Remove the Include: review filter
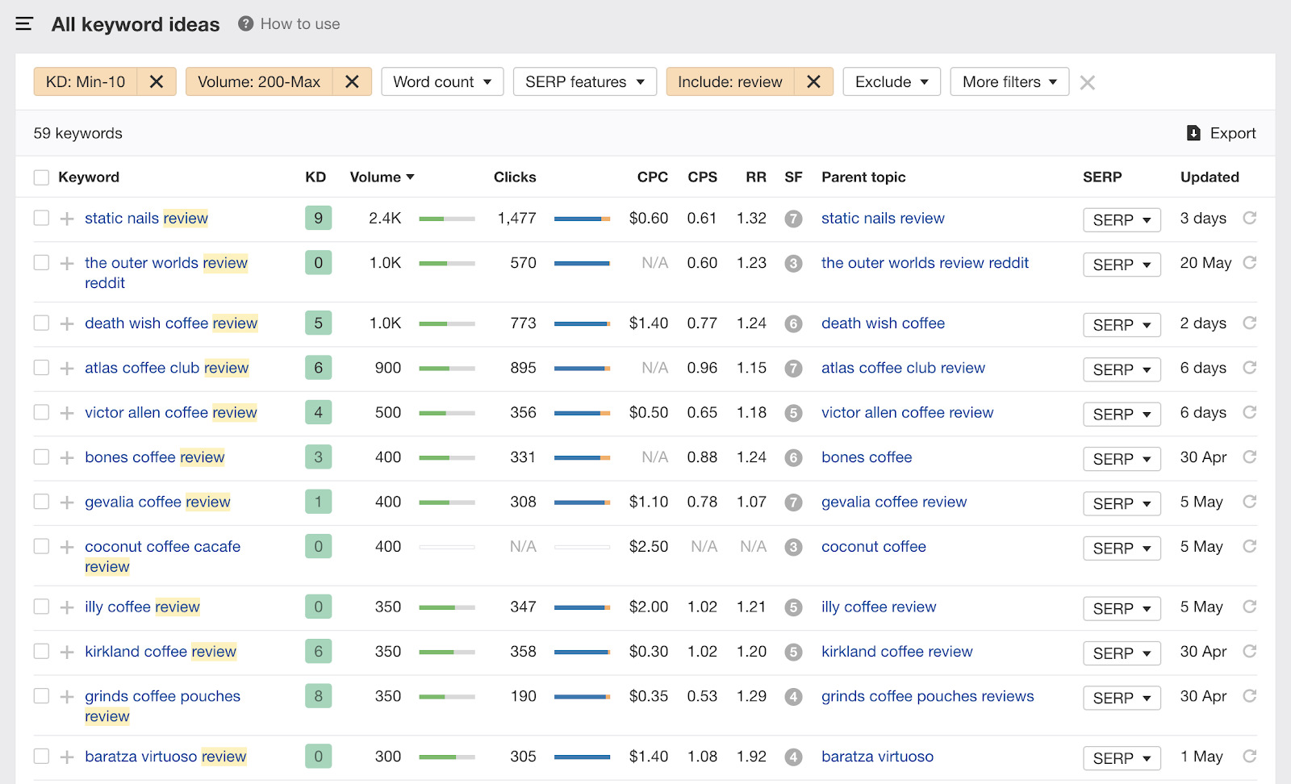The image size is (1291, 784). (813, 81)
